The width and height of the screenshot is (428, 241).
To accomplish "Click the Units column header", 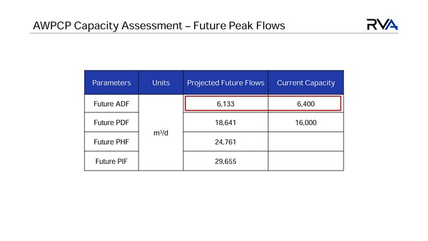I will pos(161,83).
